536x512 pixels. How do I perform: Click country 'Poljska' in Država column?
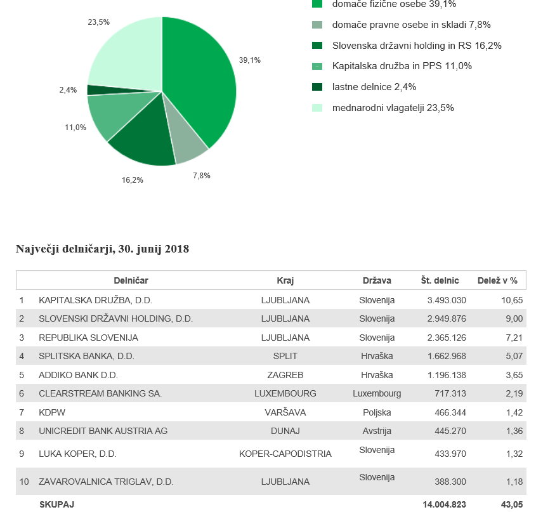pos(377,412)
